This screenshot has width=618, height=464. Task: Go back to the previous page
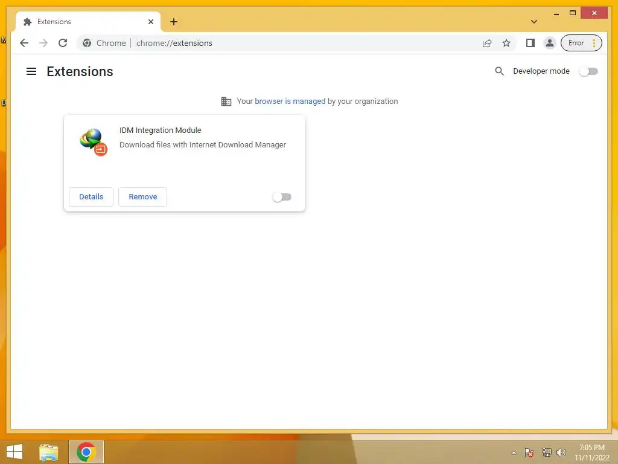24,43
